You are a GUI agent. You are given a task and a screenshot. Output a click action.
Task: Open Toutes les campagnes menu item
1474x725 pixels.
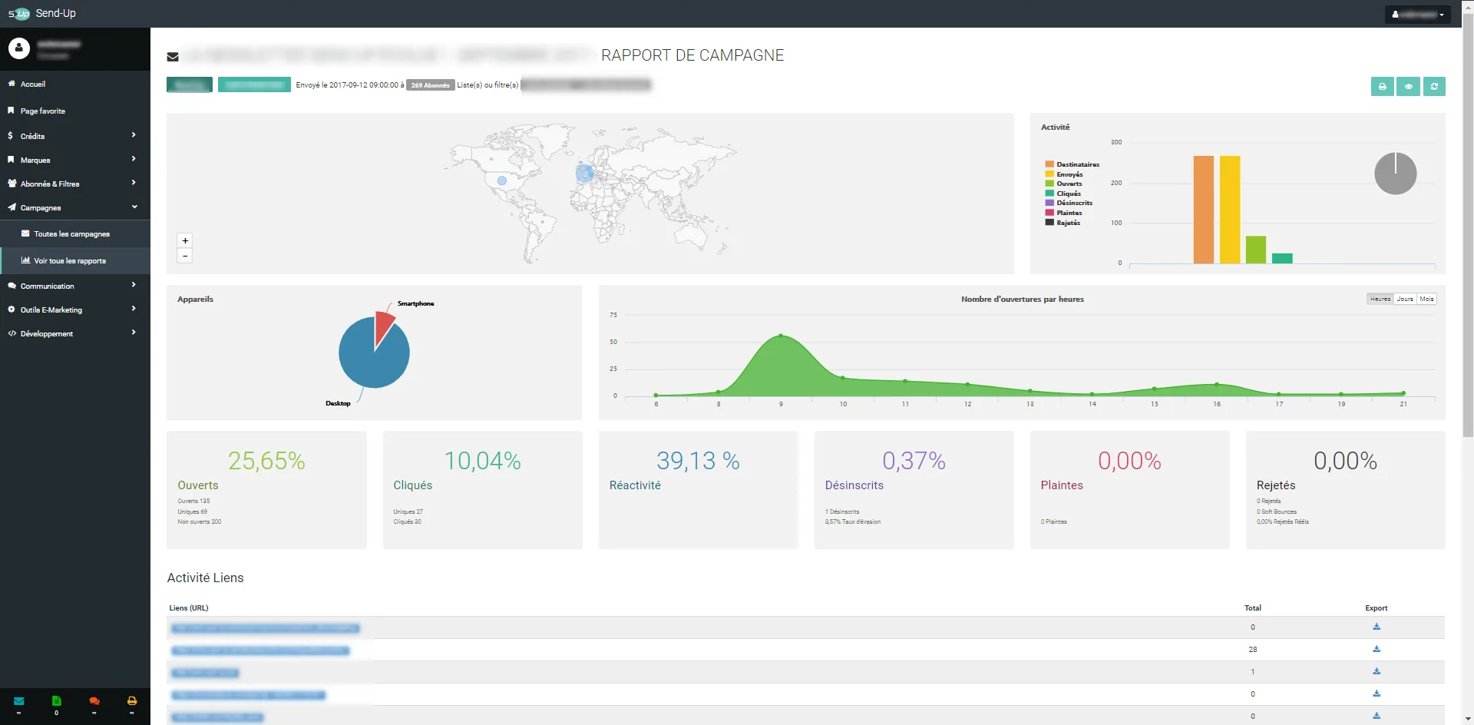pos(75,233)
